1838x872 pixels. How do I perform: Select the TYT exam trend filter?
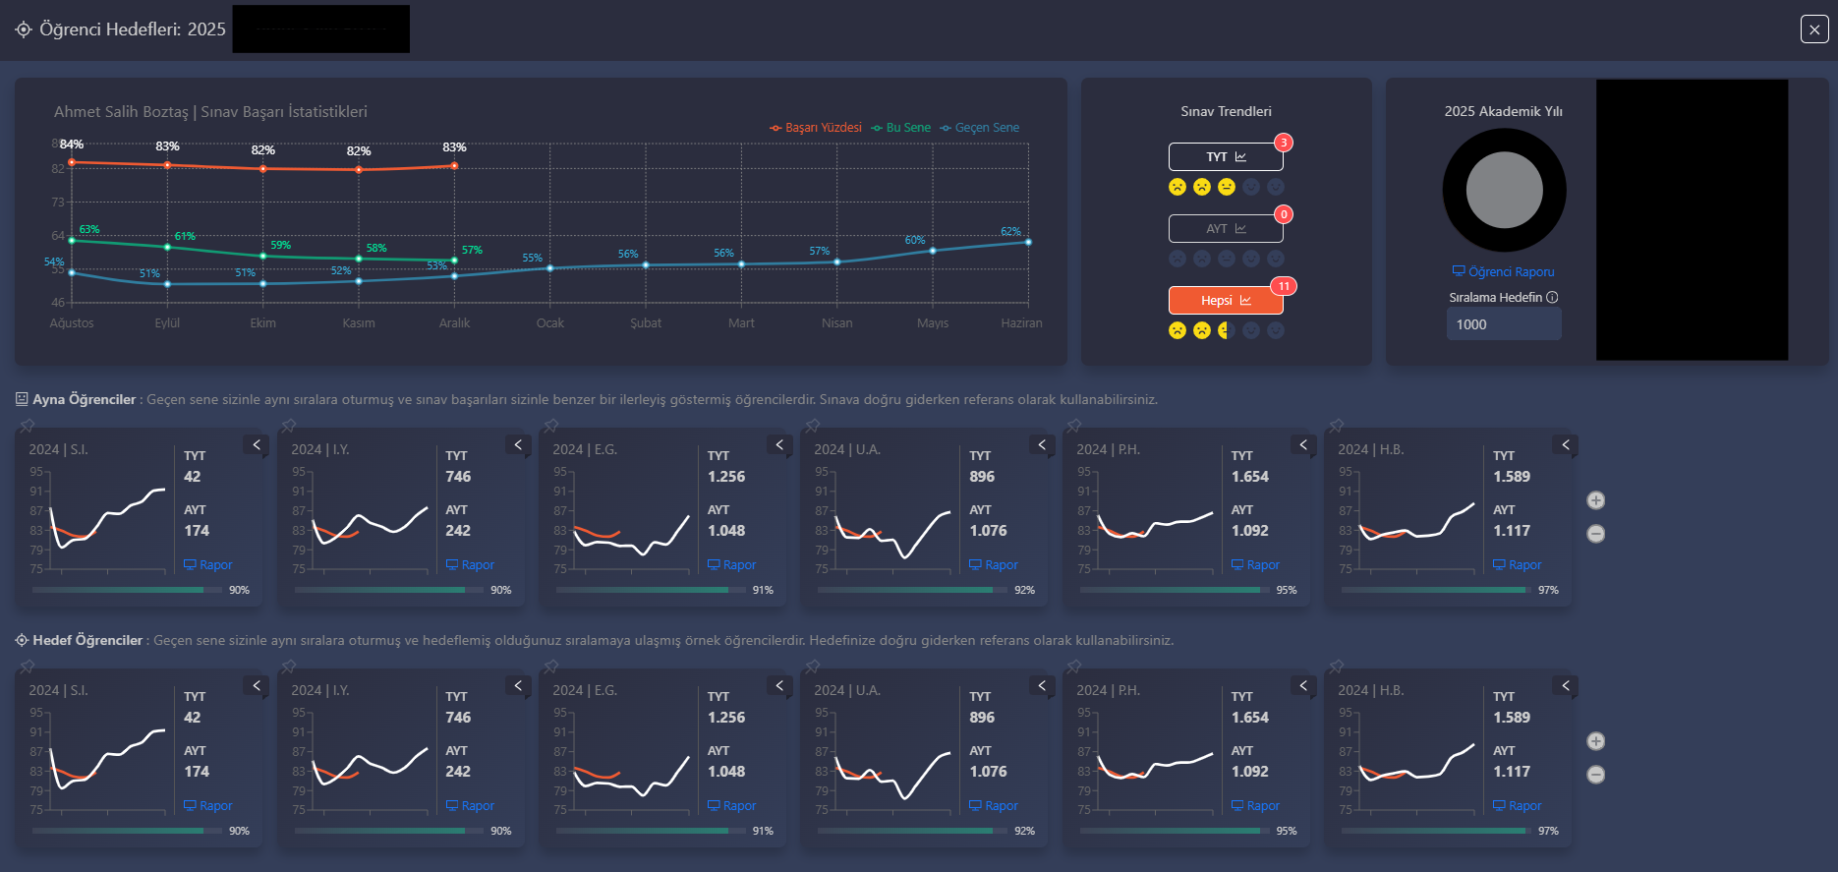pyautogui.click(x=1226, y=157)
